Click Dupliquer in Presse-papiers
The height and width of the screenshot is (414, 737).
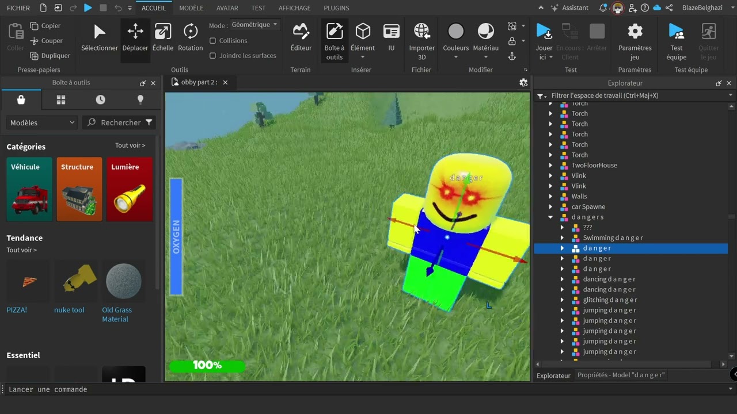click(50, 56)
